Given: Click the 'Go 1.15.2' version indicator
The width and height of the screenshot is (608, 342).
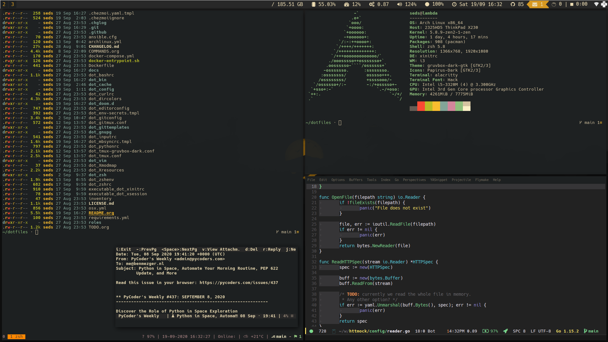Looking at the screenshot, I should (x=567, y=331).
